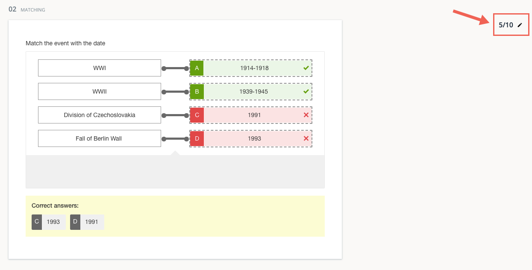Click the red X beside 1991

pos(306,114)
